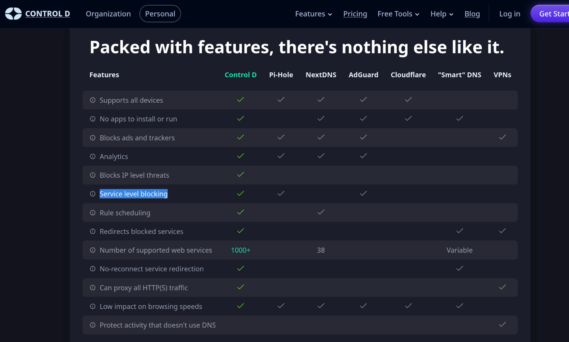Click info icon beside Number of supported web services
This screenshot has width=569, height=342.
[93, 250]
